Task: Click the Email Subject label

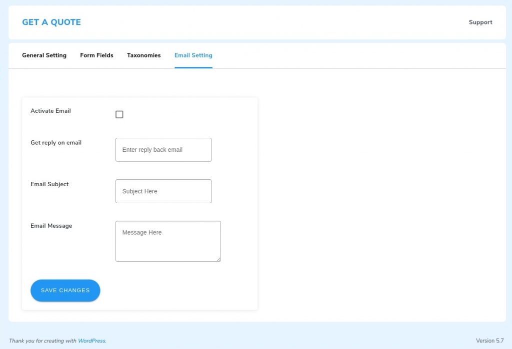Action: (49, 184)
